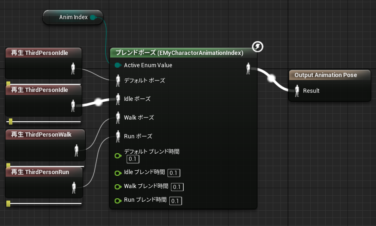The width and height of the screenshot is (376, 226).
Task: Click the output pose pin of 再生 ThirdPersonRun
Action: (74, 187)
